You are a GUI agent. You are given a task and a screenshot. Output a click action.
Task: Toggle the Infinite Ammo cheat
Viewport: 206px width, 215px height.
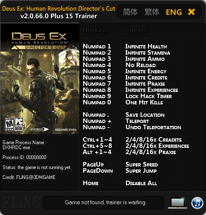145,59
